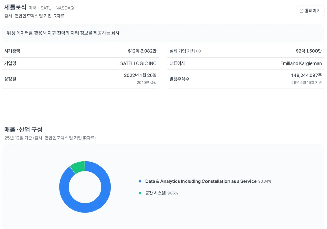This screenshot has width=327, height=229.
Task: Click the 미국 · SATL · NASDAQ ticker text
Action: pyautogui.click(x=51, y=8)
